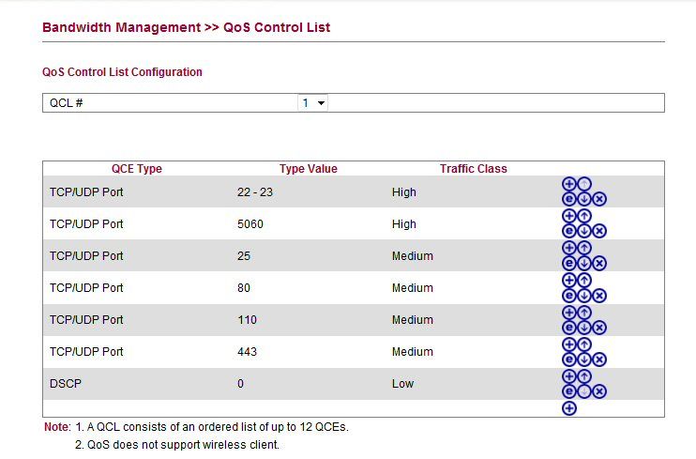Image resolution: width=696 pixels, height=459 pixels.
Task: Edit the port 5060 entry
Action: point(569,231)
